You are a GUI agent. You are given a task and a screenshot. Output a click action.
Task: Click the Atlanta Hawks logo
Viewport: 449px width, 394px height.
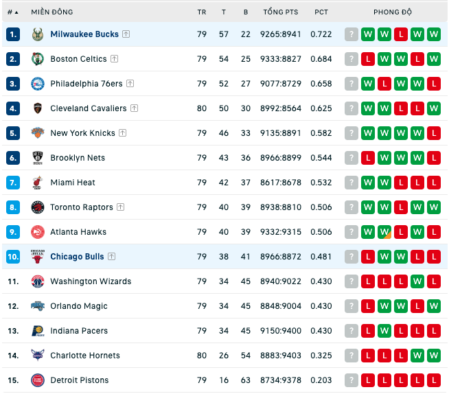pyautogui.click(x=38, y=232)
